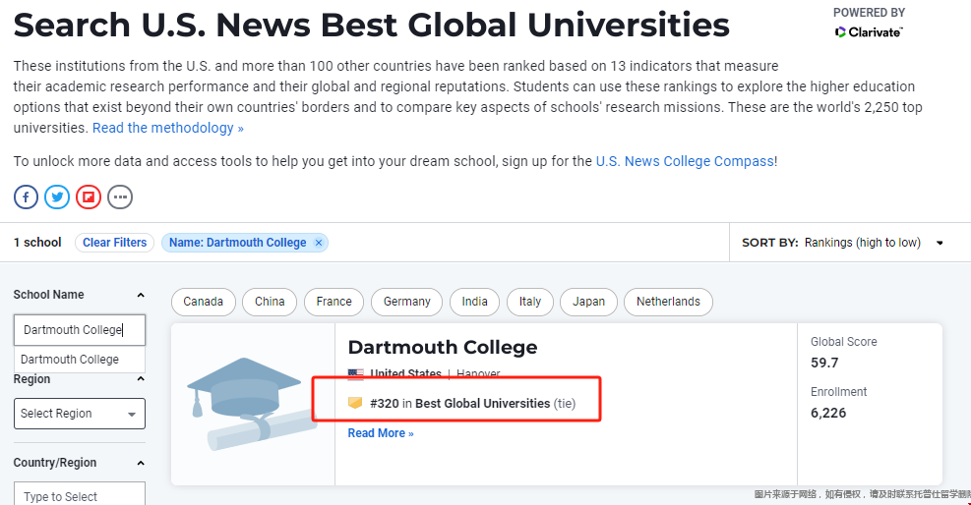Select the Netherlands country chip
The image size is (971, 505).
(668, 302)
